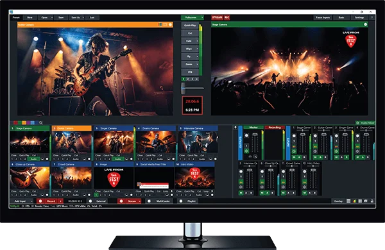Screen dimensions: 385x250
Task: Open Stage Camera output settings gear
Action: click(365, 24)
